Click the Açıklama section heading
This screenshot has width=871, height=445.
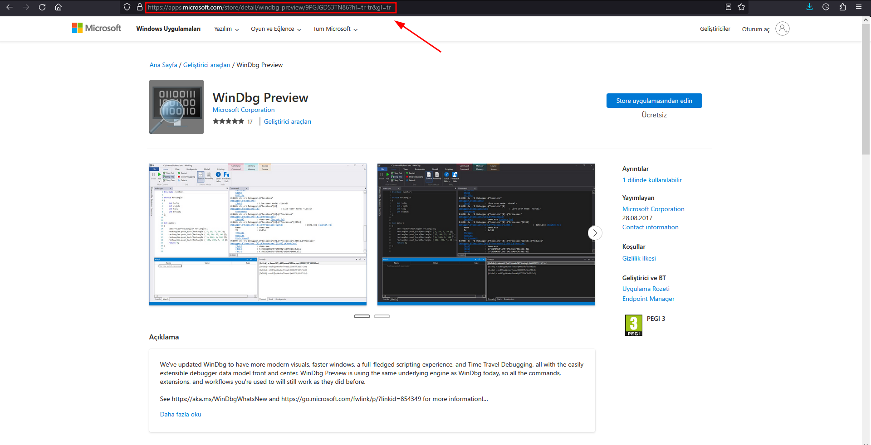[164, 337]
